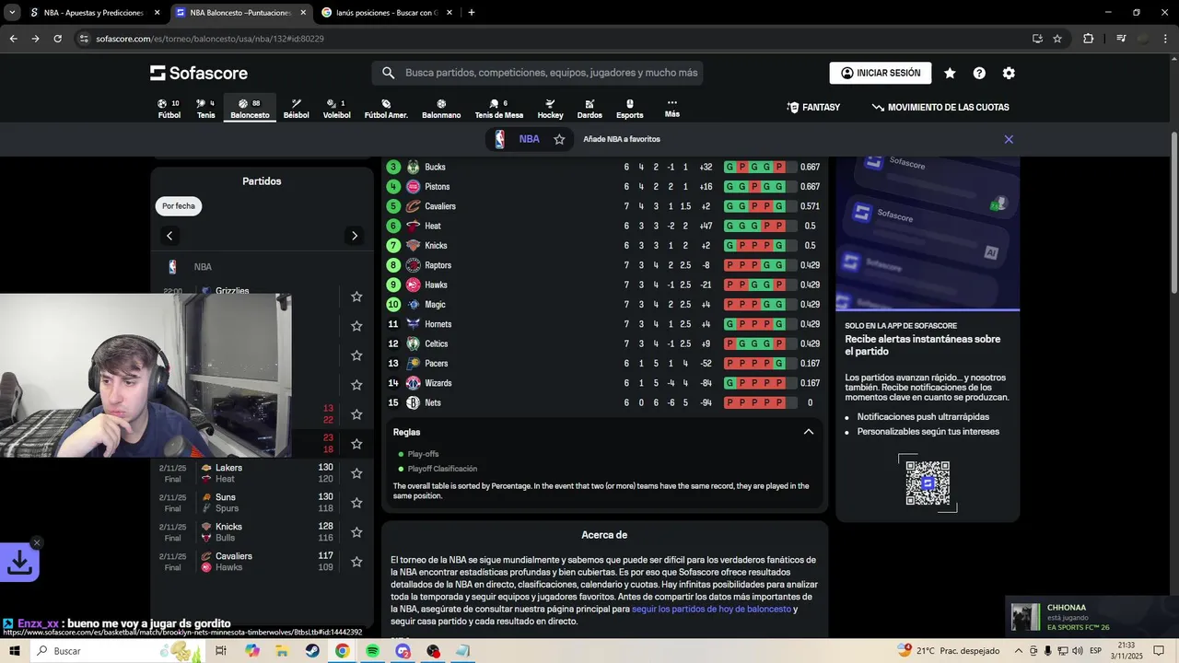Image resolution: width=1179 pixels, height=663 pixels.
Task: Open the help question mark icon
Action: coord(979,73)
